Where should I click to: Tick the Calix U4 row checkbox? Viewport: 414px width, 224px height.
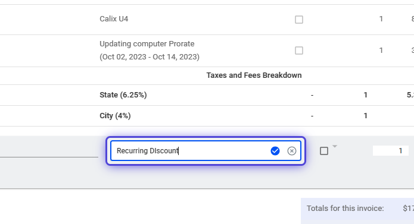299,20
